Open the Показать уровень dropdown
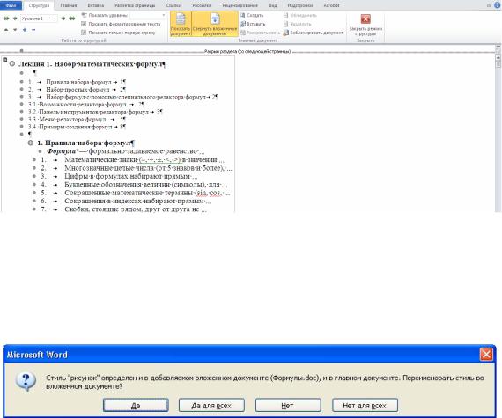Viewport: 502px width, 418px height. (163, 15)
